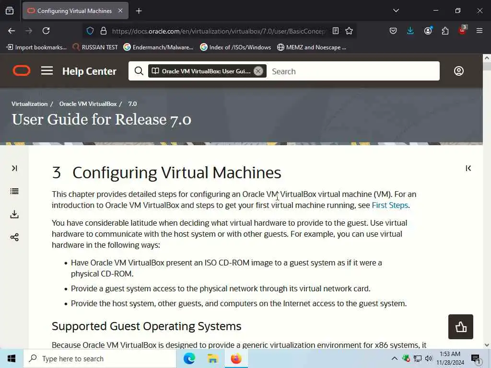Show tracking protection shield info

point(90,31)
